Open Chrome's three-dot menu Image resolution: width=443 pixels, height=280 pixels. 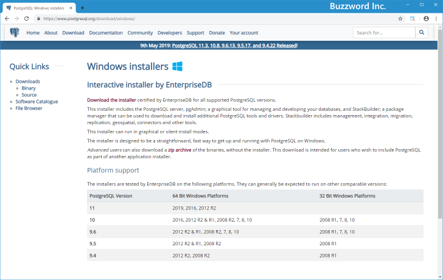436,19
